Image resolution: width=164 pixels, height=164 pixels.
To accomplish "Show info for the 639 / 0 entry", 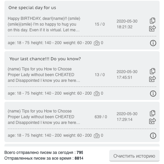I will (x=153, y=136).
